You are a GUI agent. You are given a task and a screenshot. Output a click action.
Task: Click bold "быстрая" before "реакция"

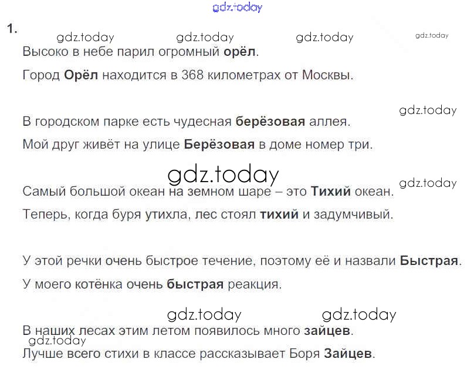tap(195, 285)
